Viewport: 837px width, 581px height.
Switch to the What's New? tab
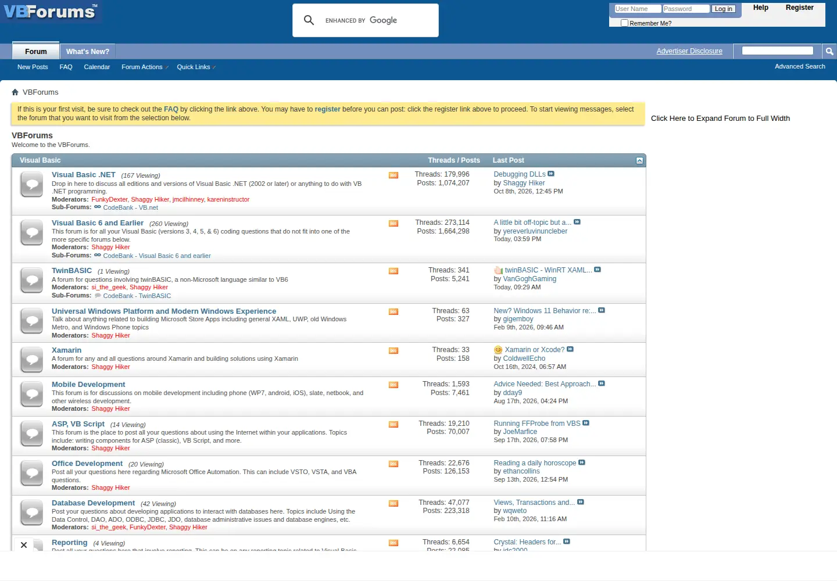(x=88, y=52)
